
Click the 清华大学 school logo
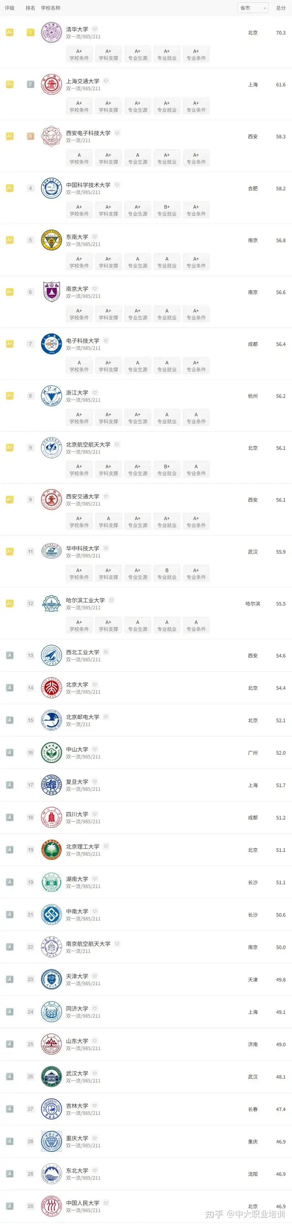52,33
